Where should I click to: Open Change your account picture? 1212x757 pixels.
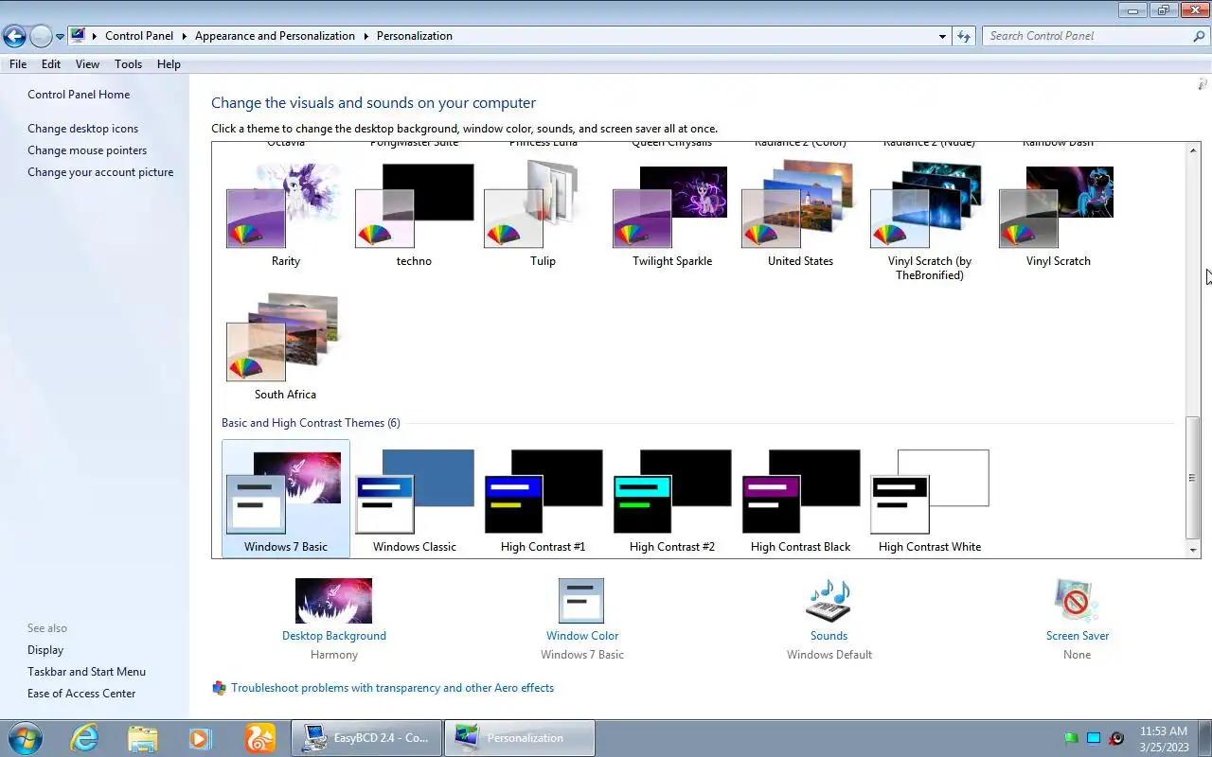[x=100, y=172]
